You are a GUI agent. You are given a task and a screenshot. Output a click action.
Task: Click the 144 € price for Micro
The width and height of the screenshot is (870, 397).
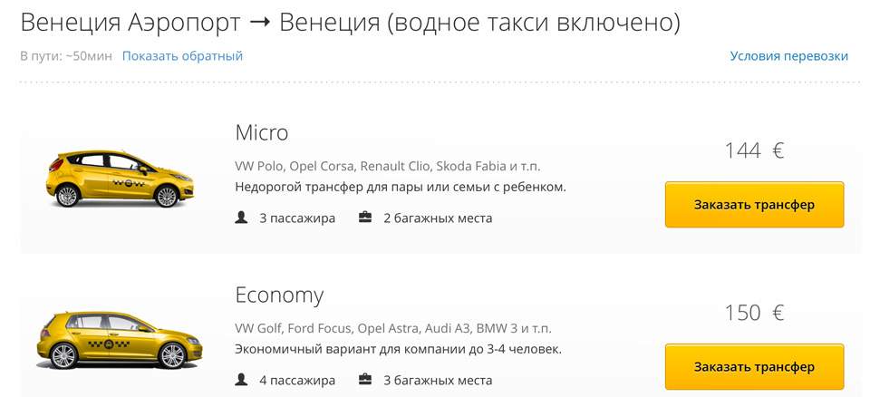coord(754,151)
